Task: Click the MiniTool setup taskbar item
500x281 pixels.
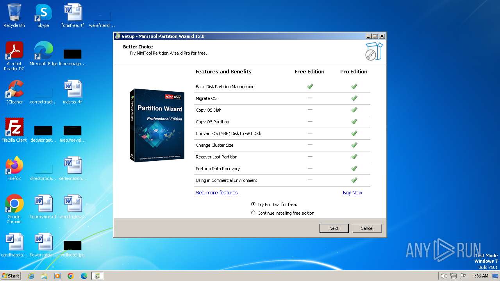Action: click(x=97, y=276)
